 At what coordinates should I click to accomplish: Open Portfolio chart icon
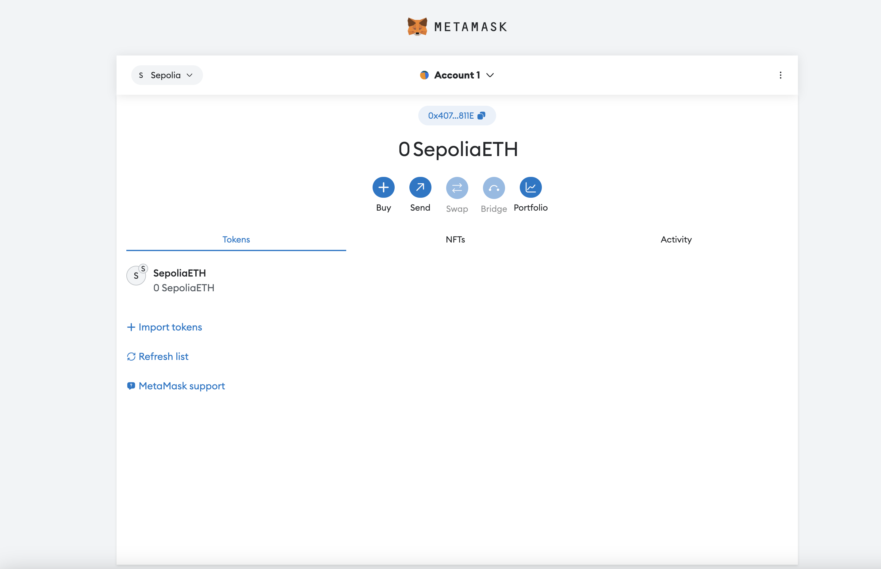click(530, 187)
